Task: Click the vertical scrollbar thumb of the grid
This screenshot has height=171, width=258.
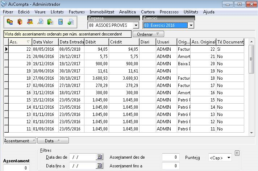Action: click(251, 59)
